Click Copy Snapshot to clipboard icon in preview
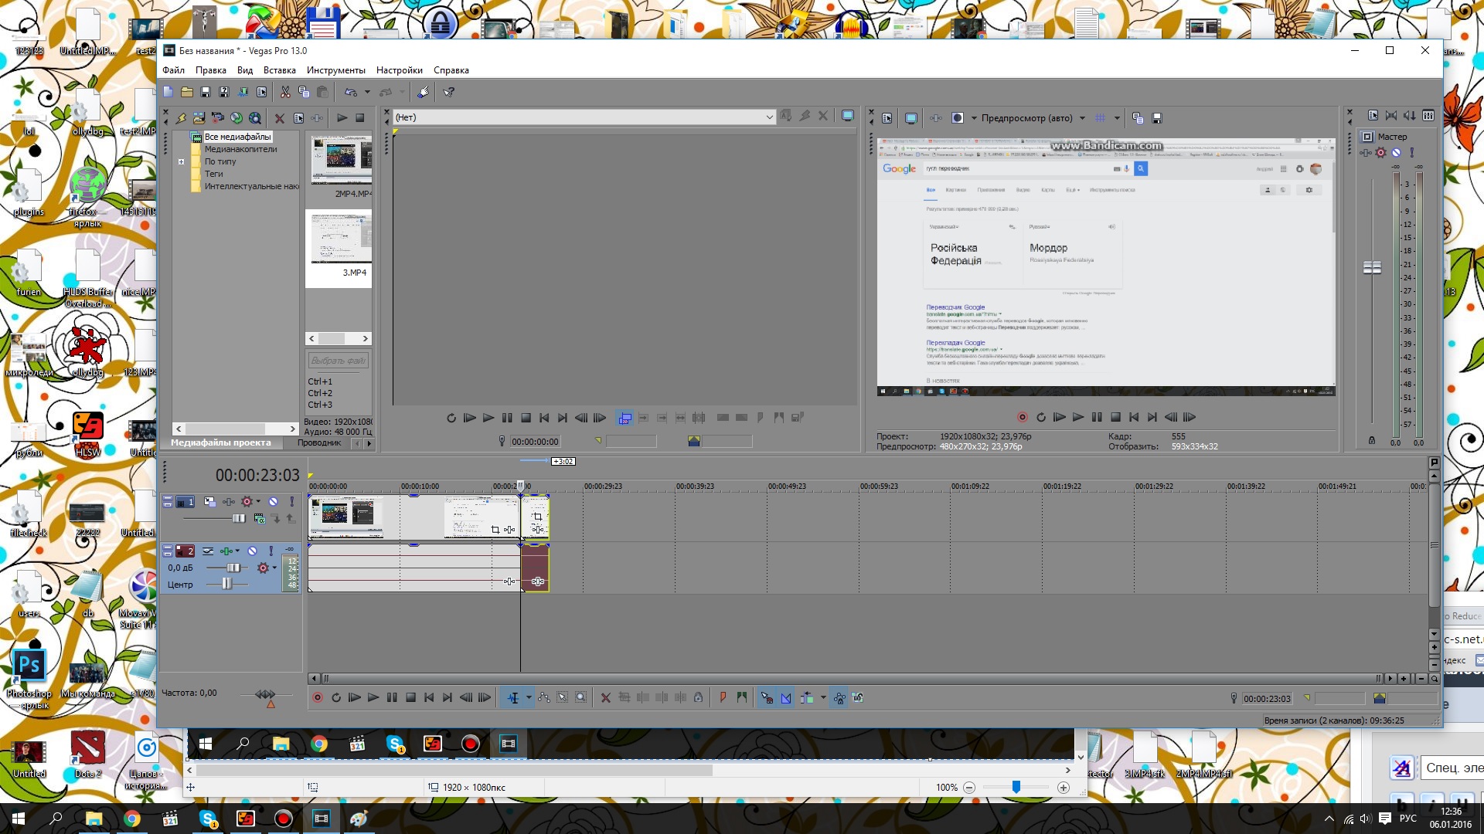 (x=1138, y=118)
